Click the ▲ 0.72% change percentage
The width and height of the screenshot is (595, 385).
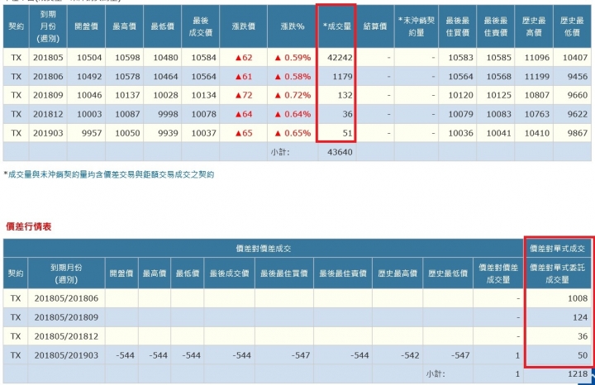(x=293, y=95)
